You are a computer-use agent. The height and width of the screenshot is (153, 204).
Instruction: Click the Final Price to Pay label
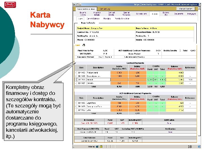click(86, 51)
